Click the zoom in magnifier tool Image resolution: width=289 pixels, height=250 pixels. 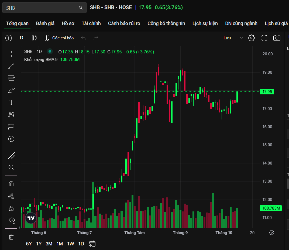[11, 167]
